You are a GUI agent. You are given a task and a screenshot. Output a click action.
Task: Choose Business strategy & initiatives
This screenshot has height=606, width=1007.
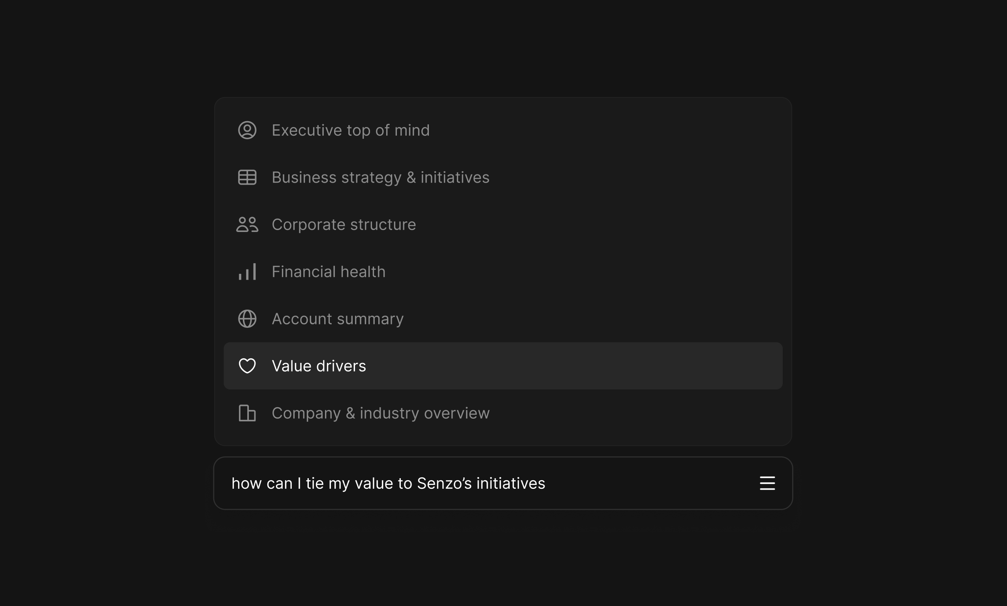[380, 177]
